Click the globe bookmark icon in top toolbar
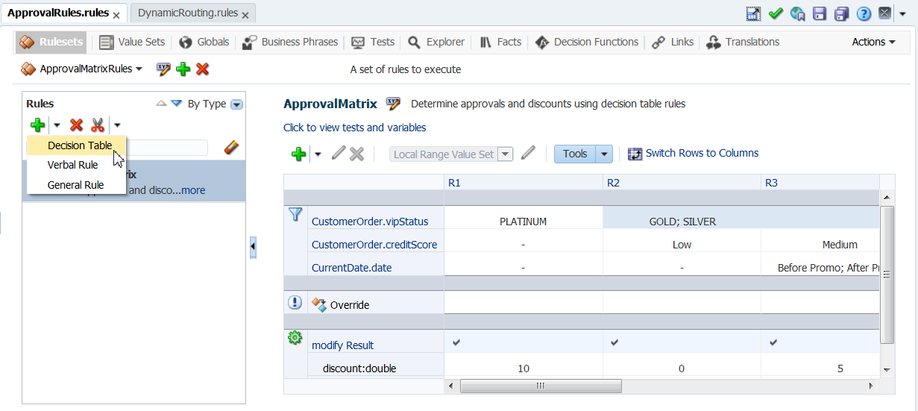The image size is (918, 411). (x=798, y=13)
